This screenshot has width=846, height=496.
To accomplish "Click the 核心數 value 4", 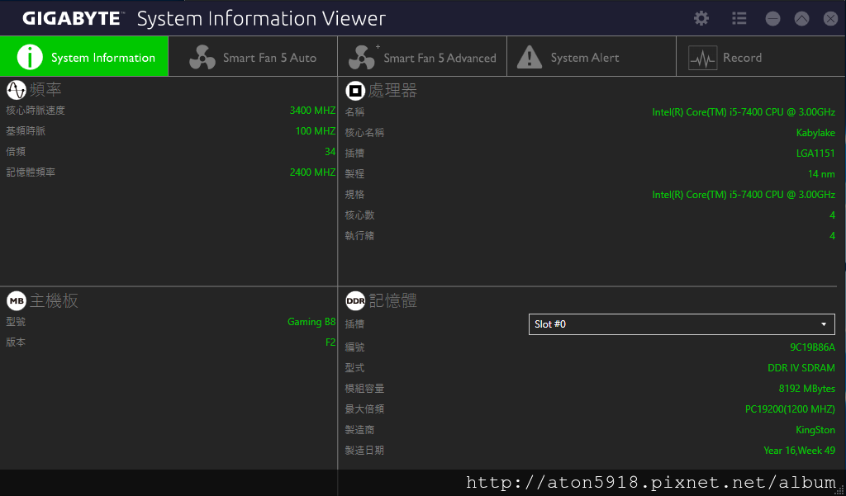I will tap(832, 215).
